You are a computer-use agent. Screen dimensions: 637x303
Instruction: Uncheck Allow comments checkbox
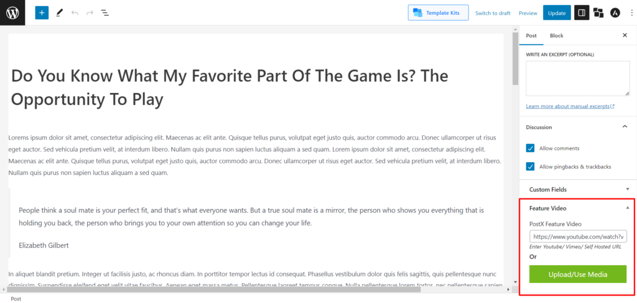pos(530,148)
